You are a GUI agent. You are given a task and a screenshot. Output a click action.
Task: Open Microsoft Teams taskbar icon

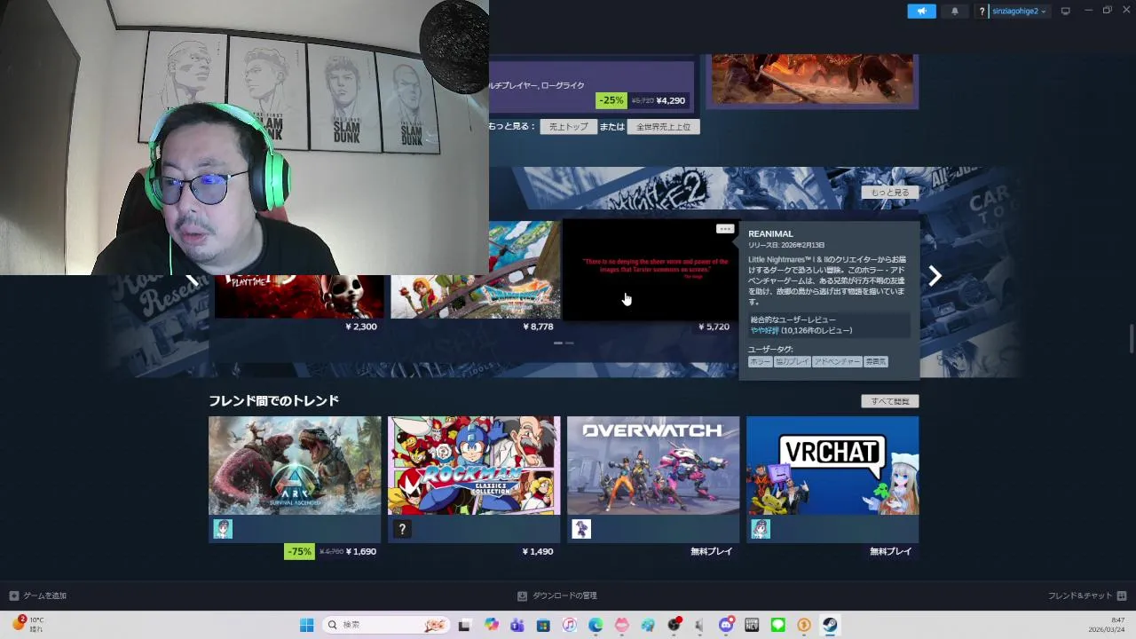pyautogui.click(x=517, y=625)
